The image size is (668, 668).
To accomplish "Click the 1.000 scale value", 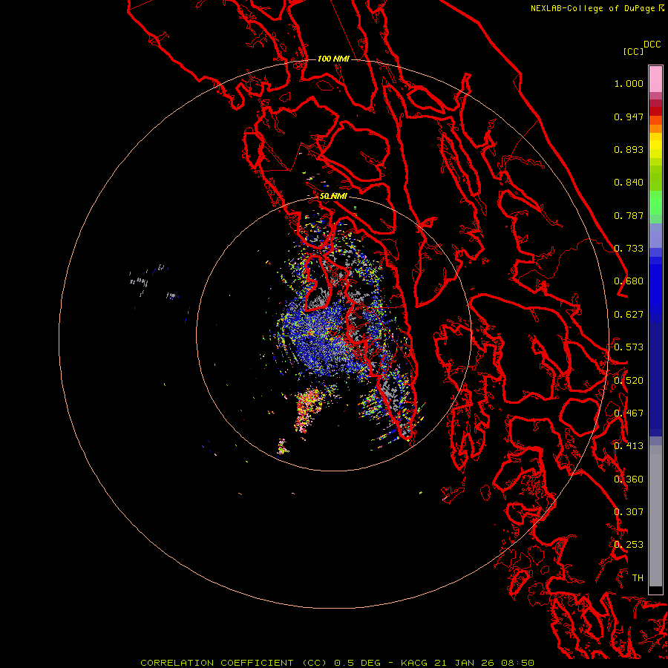I will [x=629, y=83].
